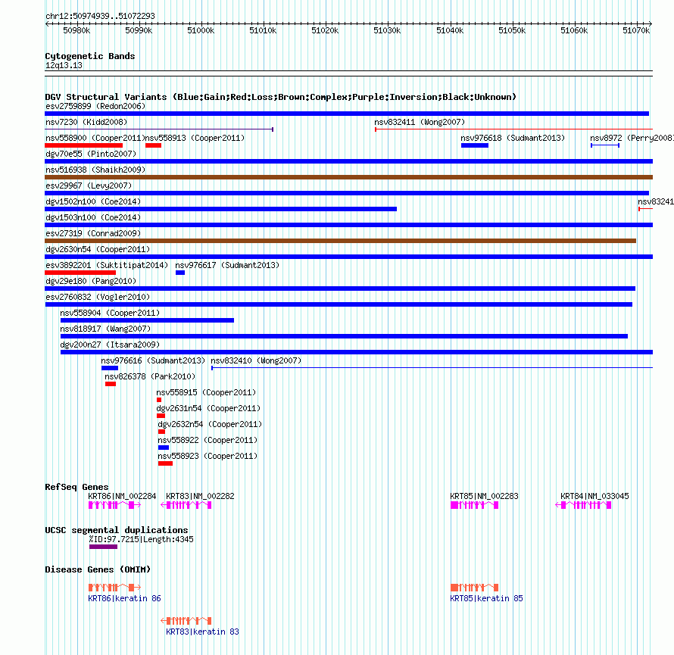Click the nsv558922 (Cooper2011) blue gain bar

pos(164,448)
